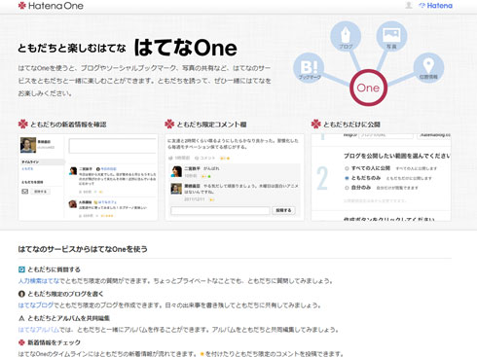The image size is (477, 357).
Task: Open the はてなアルバム link
Action: pos(39,330)
